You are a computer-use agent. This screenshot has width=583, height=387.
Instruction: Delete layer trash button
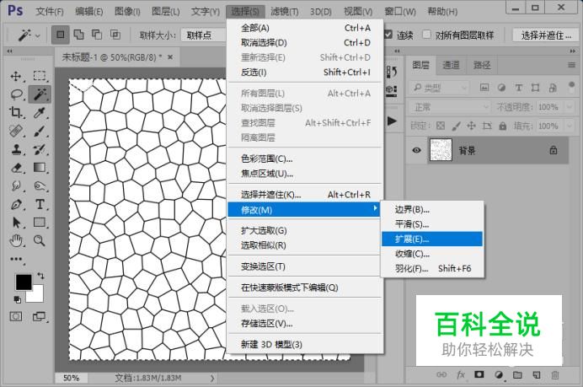(x=554, y=374)
